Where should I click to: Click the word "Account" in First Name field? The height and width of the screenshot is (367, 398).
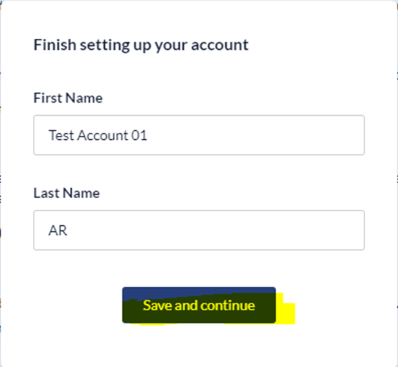[102, 136]
